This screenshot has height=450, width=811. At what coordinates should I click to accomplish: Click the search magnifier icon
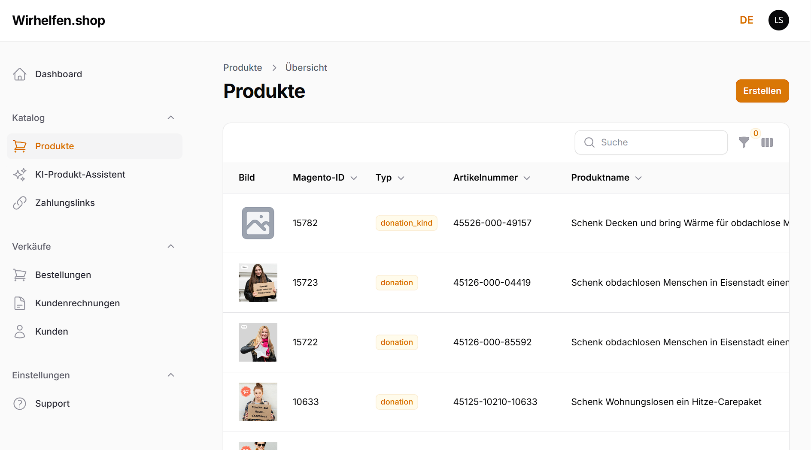click(589, 142)
